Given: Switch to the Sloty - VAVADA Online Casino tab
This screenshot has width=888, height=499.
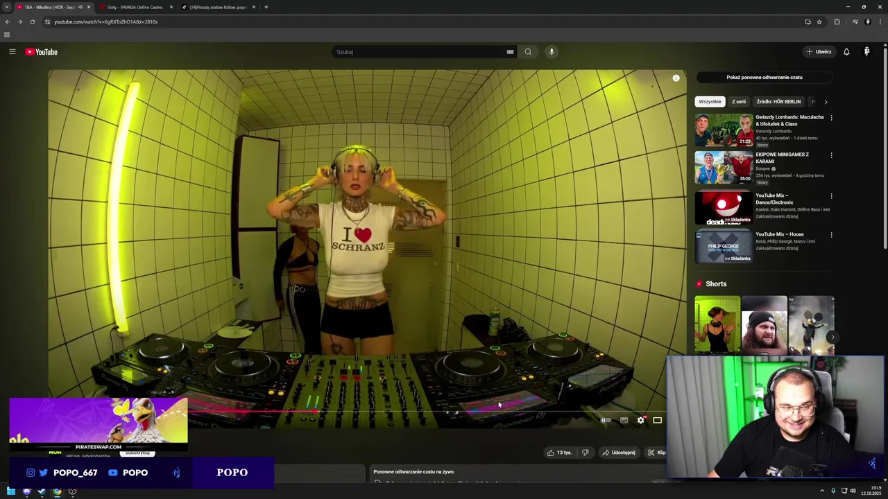Looking at the screenshot, I should coord(134,7).
